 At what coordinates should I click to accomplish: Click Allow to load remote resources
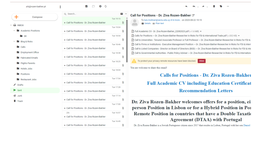[x=202, y=61]
